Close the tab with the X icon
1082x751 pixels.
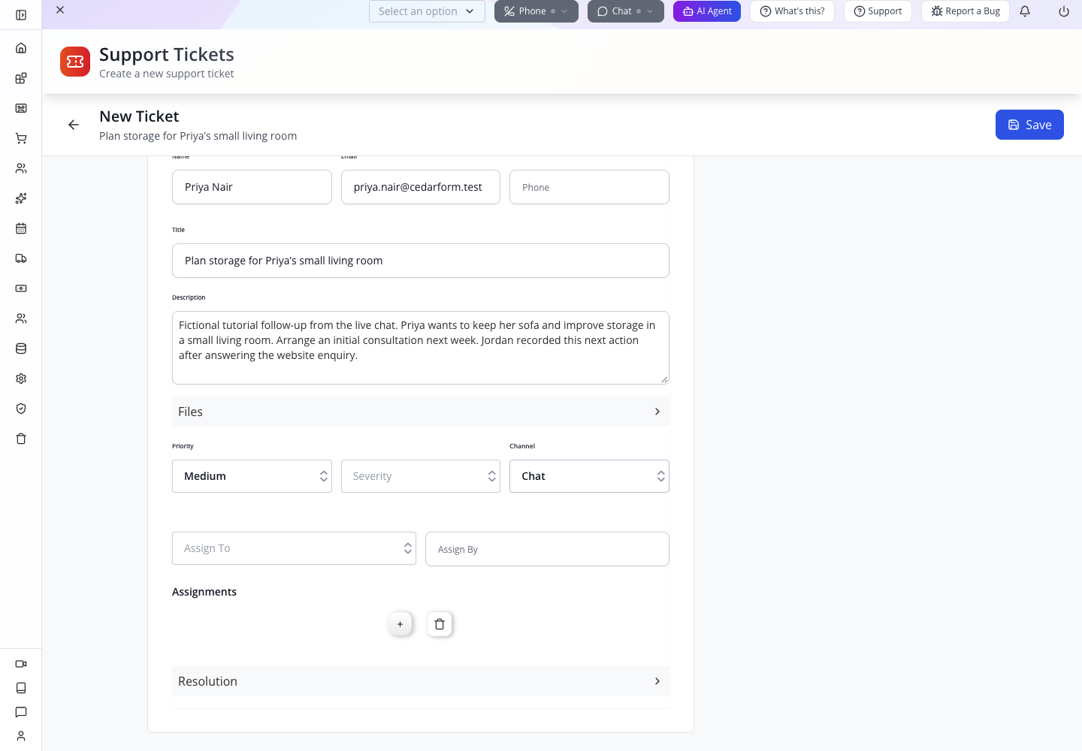(60, 10)
